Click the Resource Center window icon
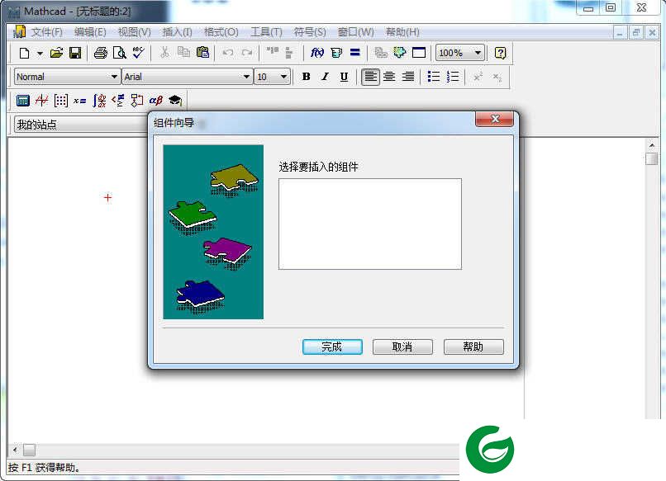 419,53
